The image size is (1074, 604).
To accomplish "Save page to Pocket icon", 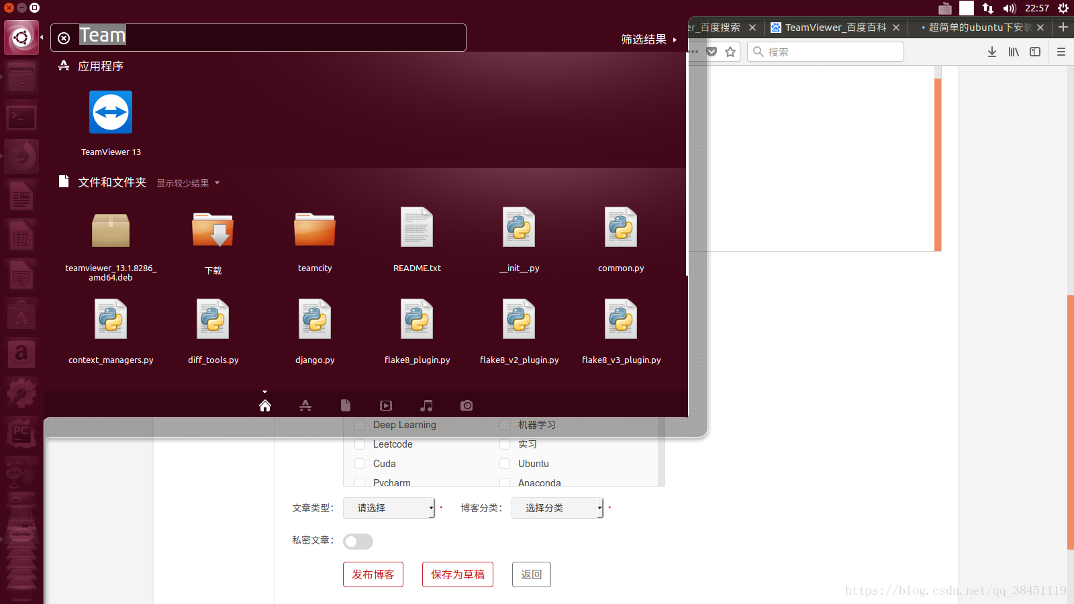I will click(x=712, y=52).
